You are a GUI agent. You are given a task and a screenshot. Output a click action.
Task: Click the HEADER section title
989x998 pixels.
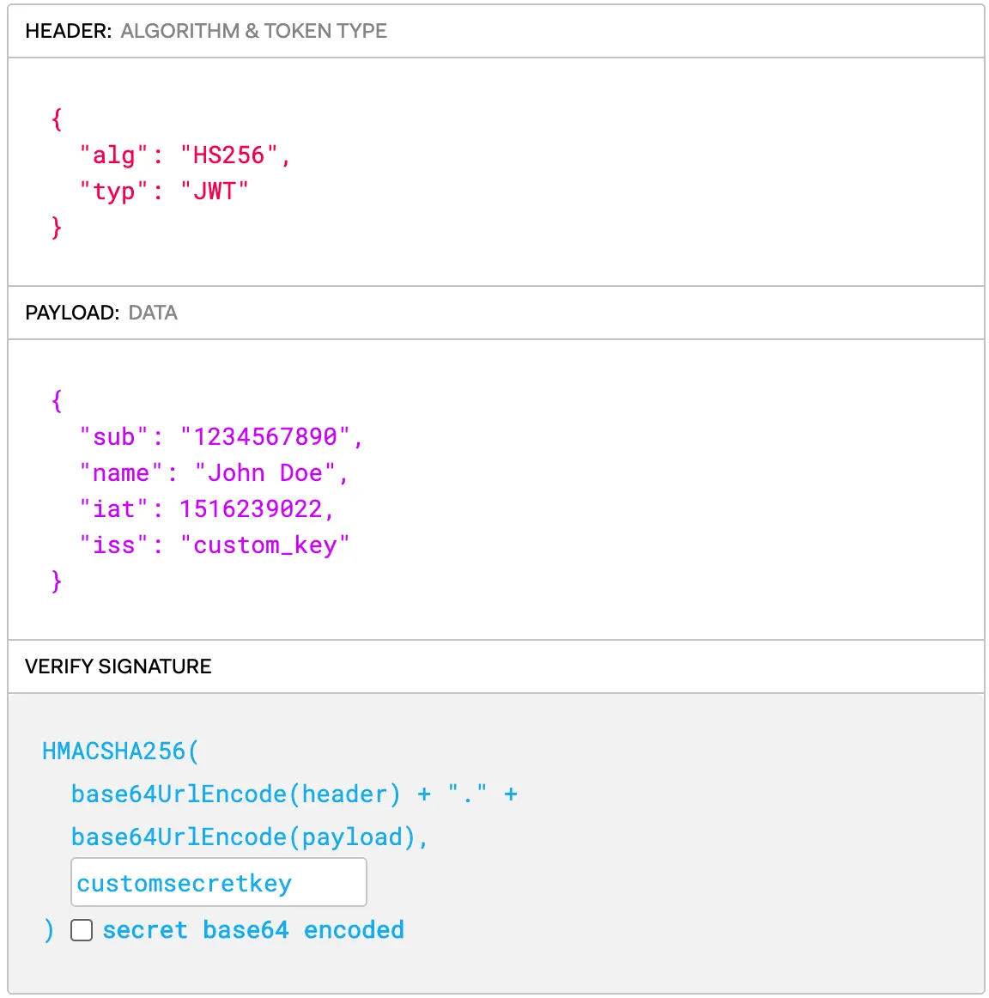point(68,31)
